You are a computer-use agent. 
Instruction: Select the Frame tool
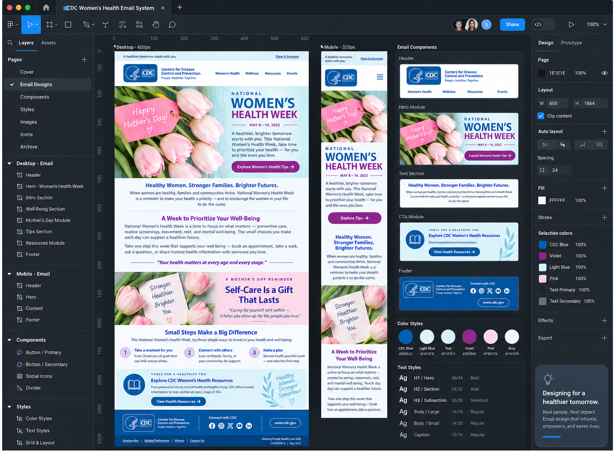click(x=50, y=25)
